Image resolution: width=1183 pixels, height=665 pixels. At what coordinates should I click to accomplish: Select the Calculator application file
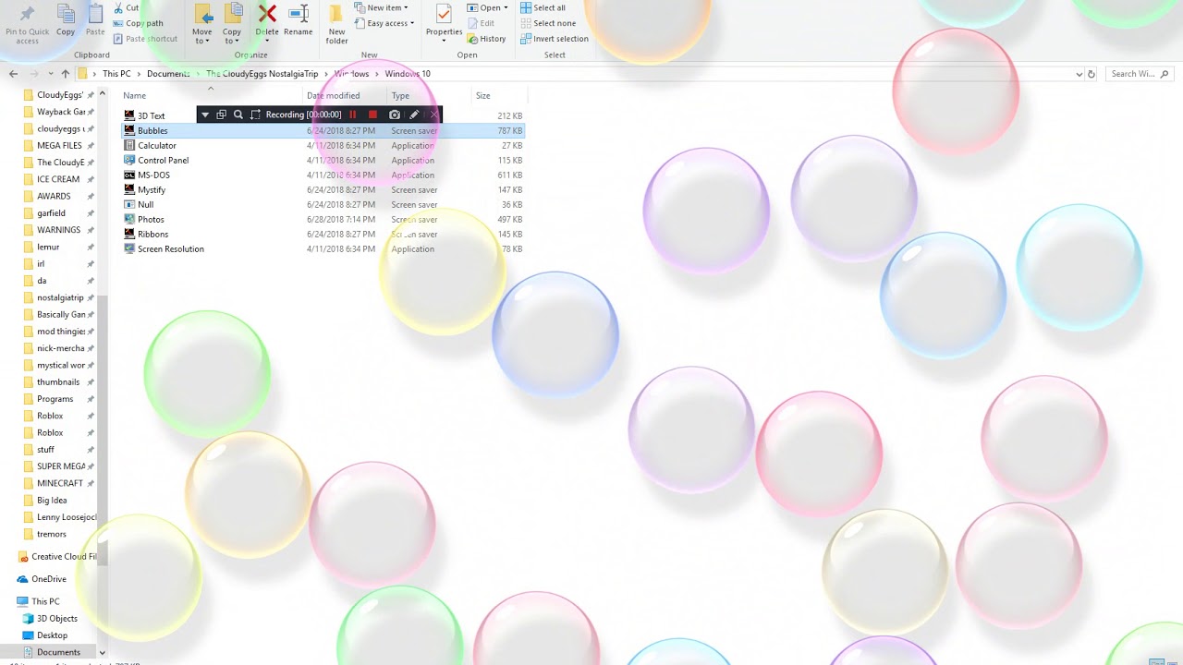[x=323, y=146]
